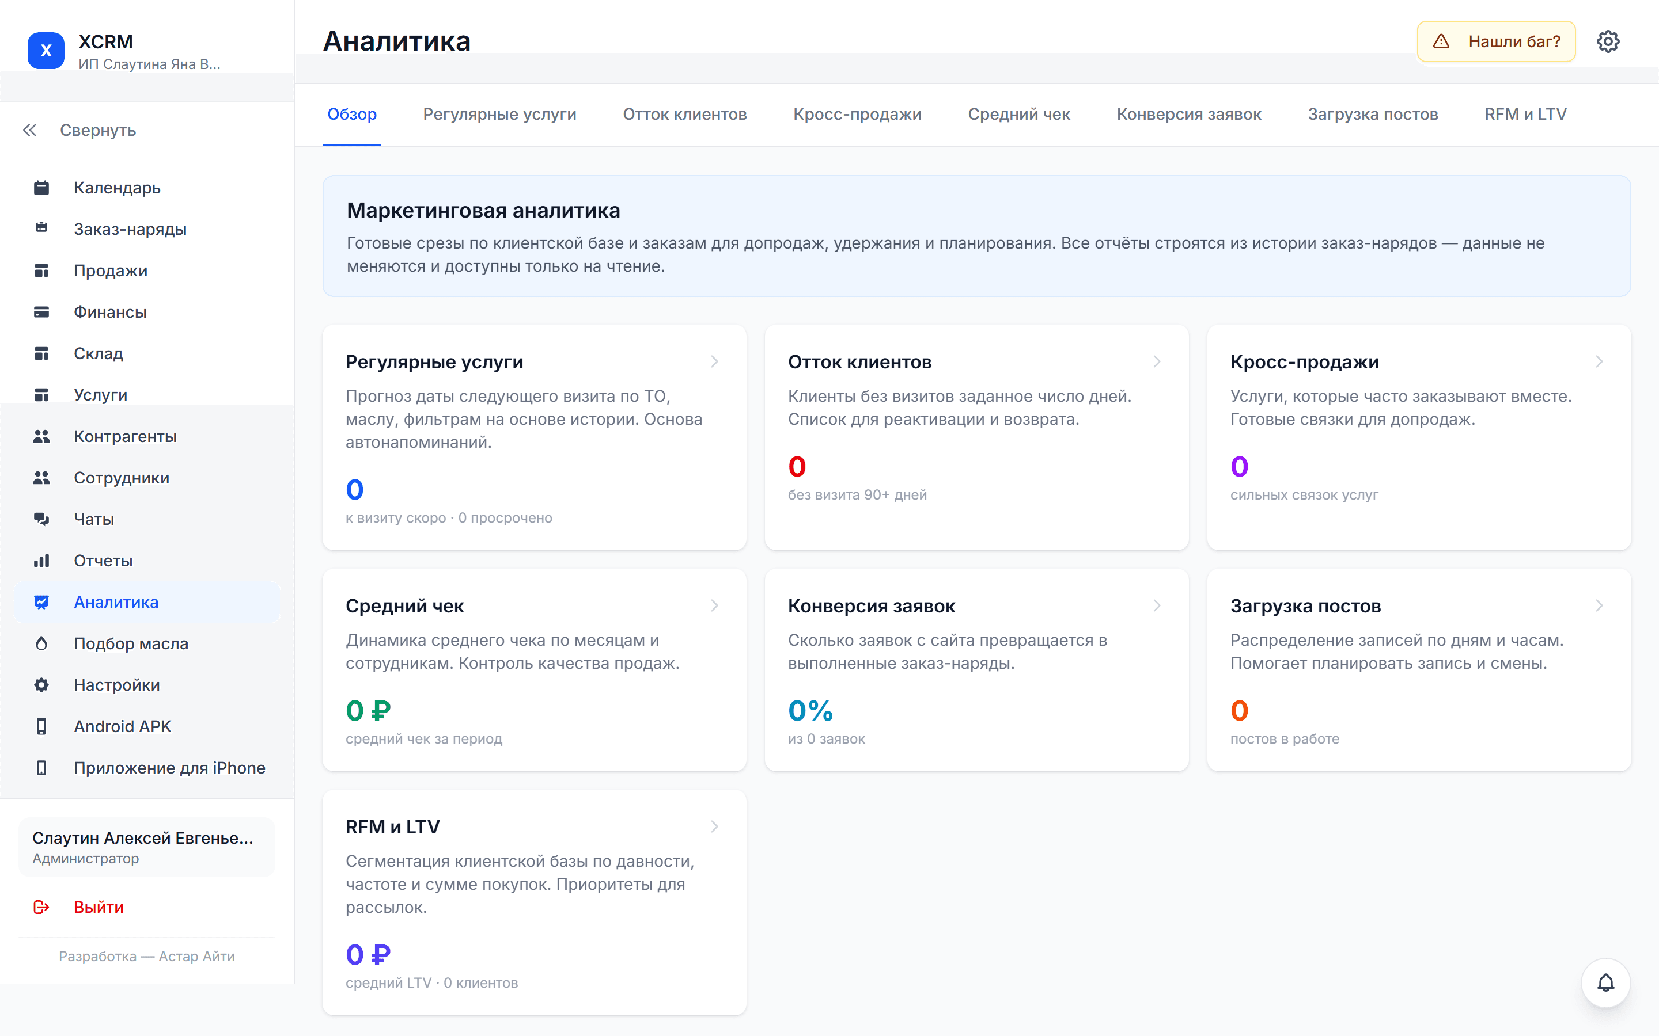Open Продажи in the sidebar

147,271
